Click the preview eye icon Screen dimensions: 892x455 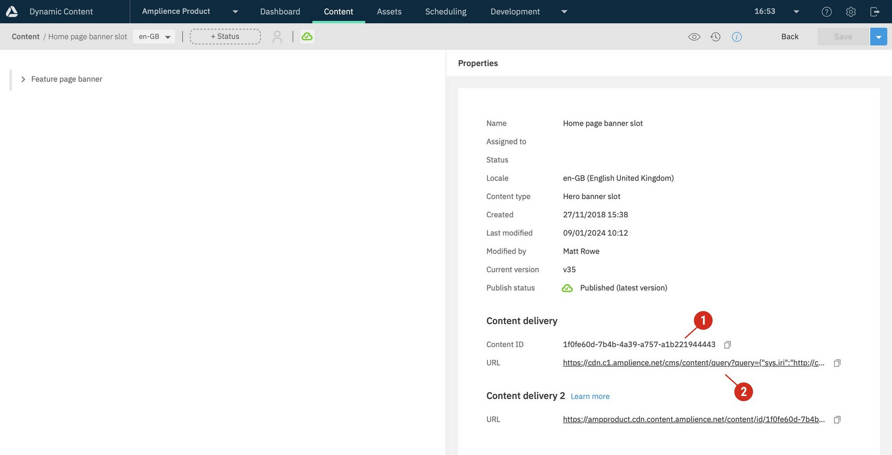click(x=694, y=36)
